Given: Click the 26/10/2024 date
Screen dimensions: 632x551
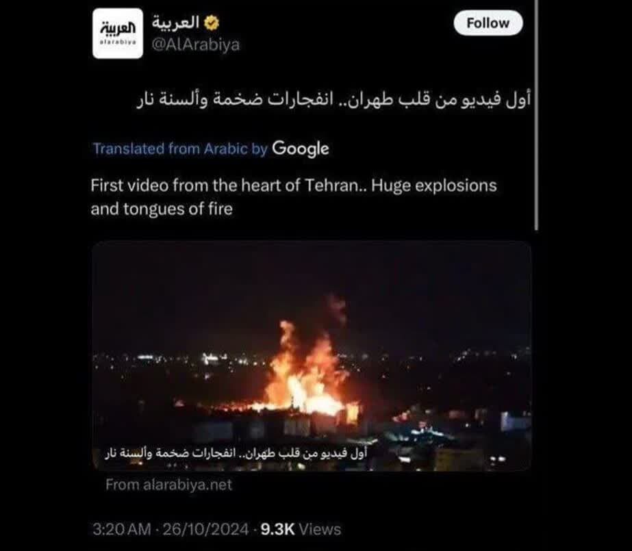Looking at the screenshot, I should coord(205,529).
